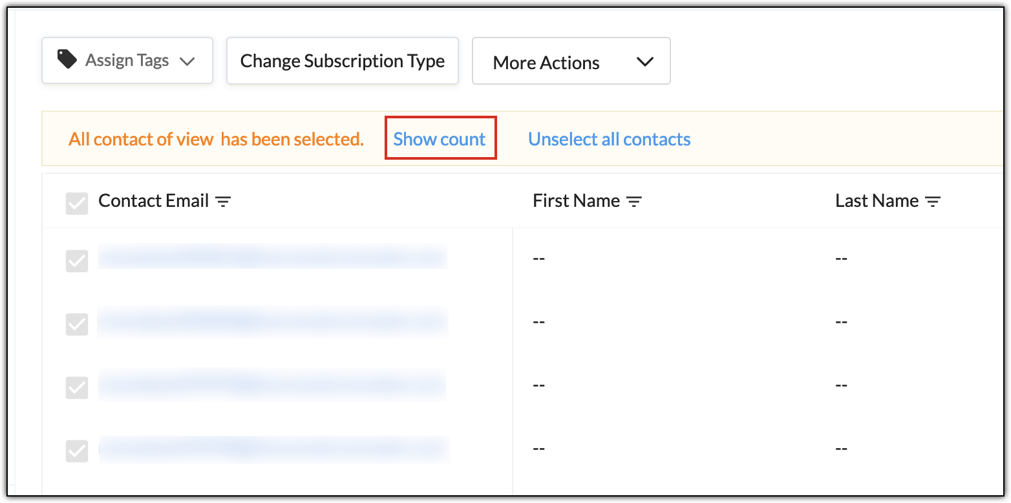1011x503 pixels.
Task: Expand the Assign Tags dropdown chevron
Action: pyautogui.click(x=187, y=61)
